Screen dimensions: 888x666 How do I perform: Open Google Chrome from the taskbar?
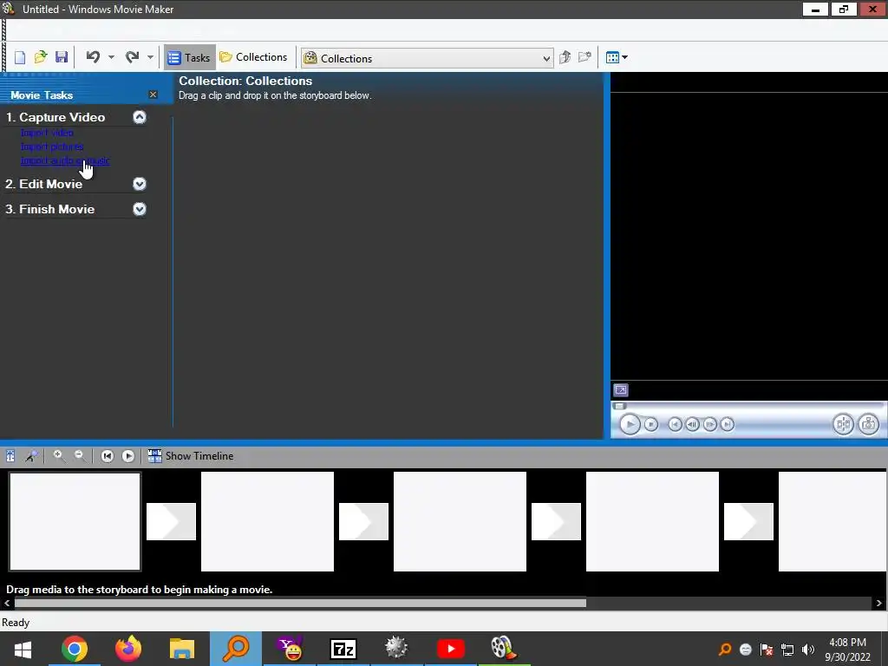click(x=75, y=649)
